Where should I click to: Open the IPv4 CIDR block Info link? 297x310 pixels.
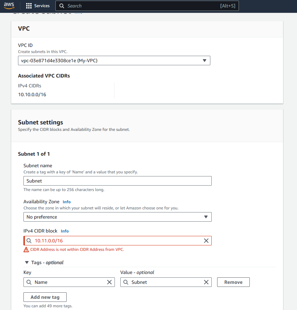tap(65, 231)
